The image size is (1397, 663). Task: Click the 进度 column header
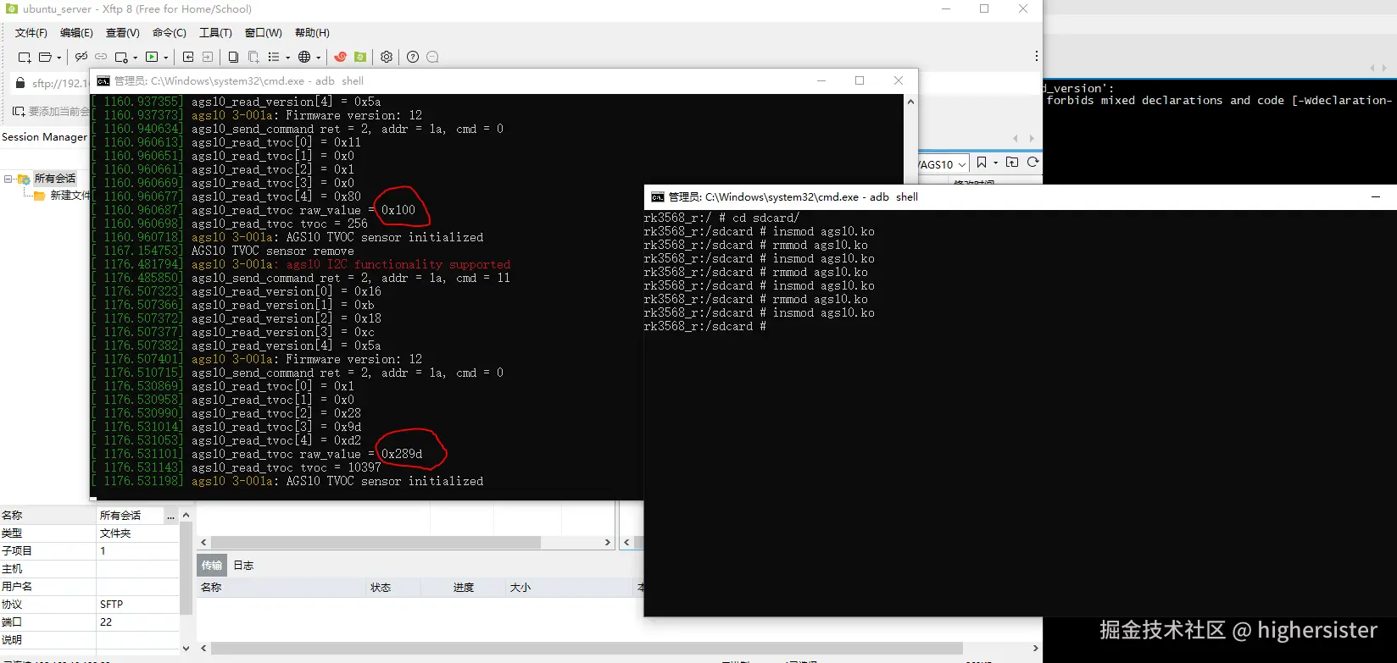click(x=464, y=587)
